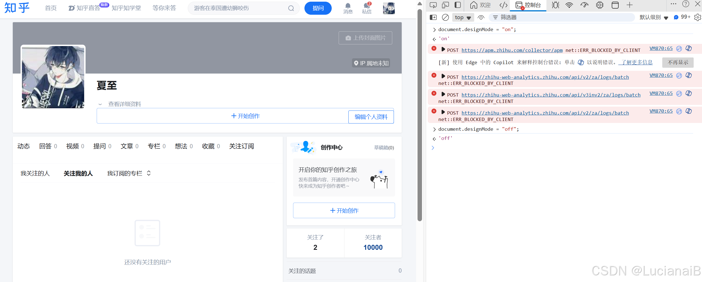
Task: Open the DevTools three-dot customize menu
Action: pos(673,4)
